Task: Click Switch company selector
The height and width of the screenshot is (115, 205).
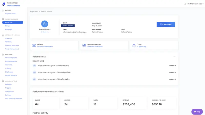Action: point(13,6)
